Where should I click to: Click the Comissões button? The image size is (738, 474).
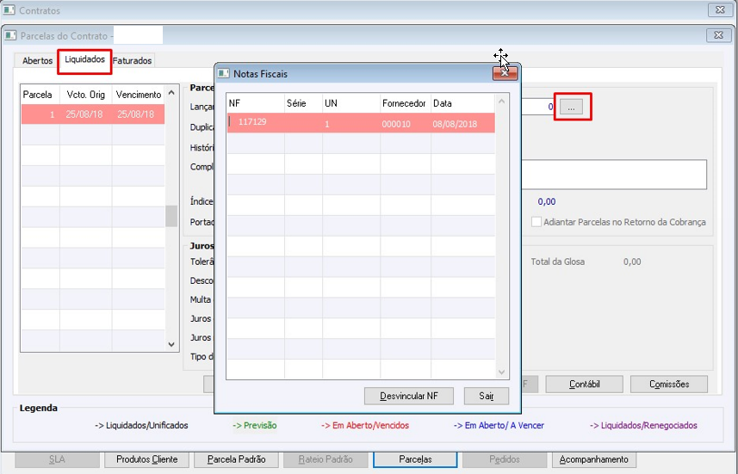669,385
